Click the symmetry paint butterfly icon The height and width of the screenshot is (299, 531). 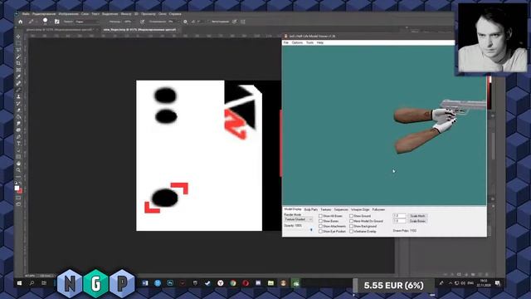(243, 22)
